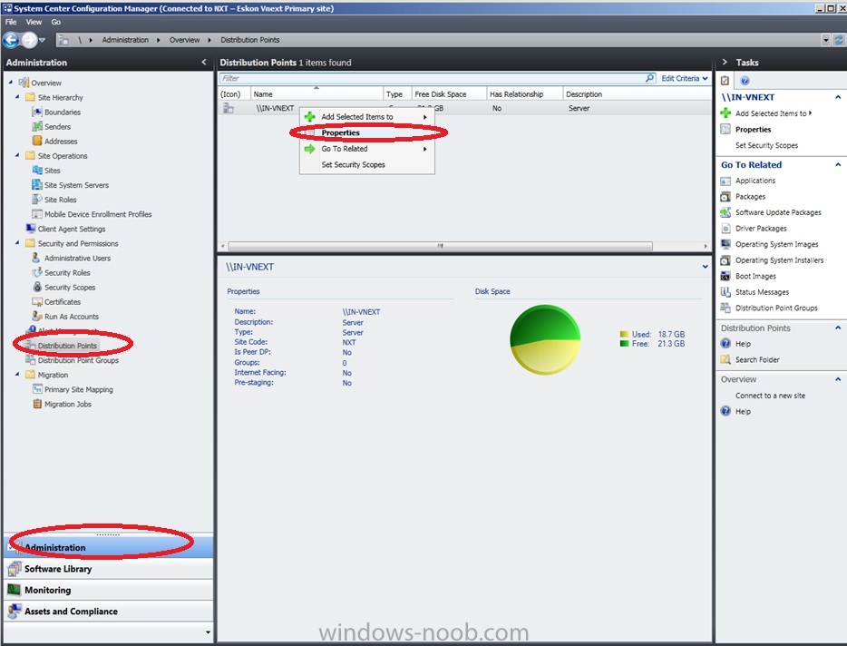Screen dimensions: 847x646
Task: Click the green plus icon in Tasks pane
Action: click(x=725, y=113)
